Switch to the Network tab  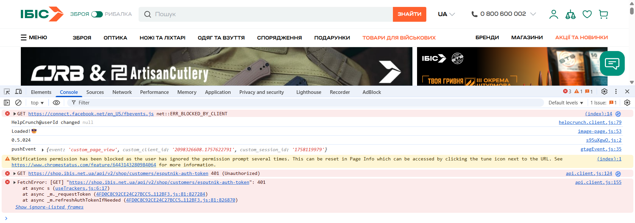[x=122, y=92]
